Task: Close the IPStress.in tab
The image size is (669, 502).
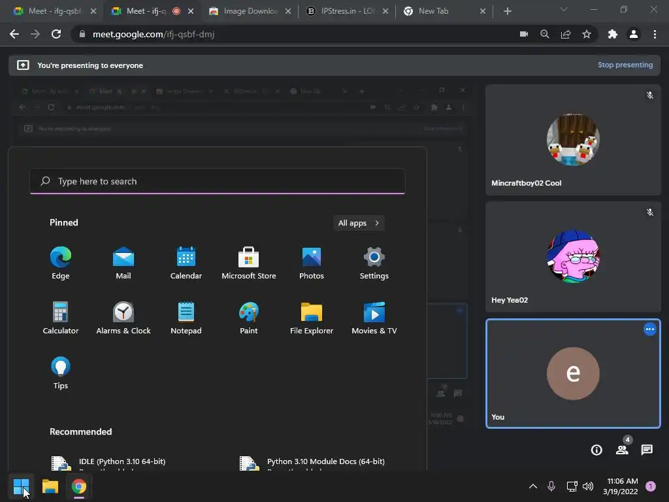Action: (385, 11)
